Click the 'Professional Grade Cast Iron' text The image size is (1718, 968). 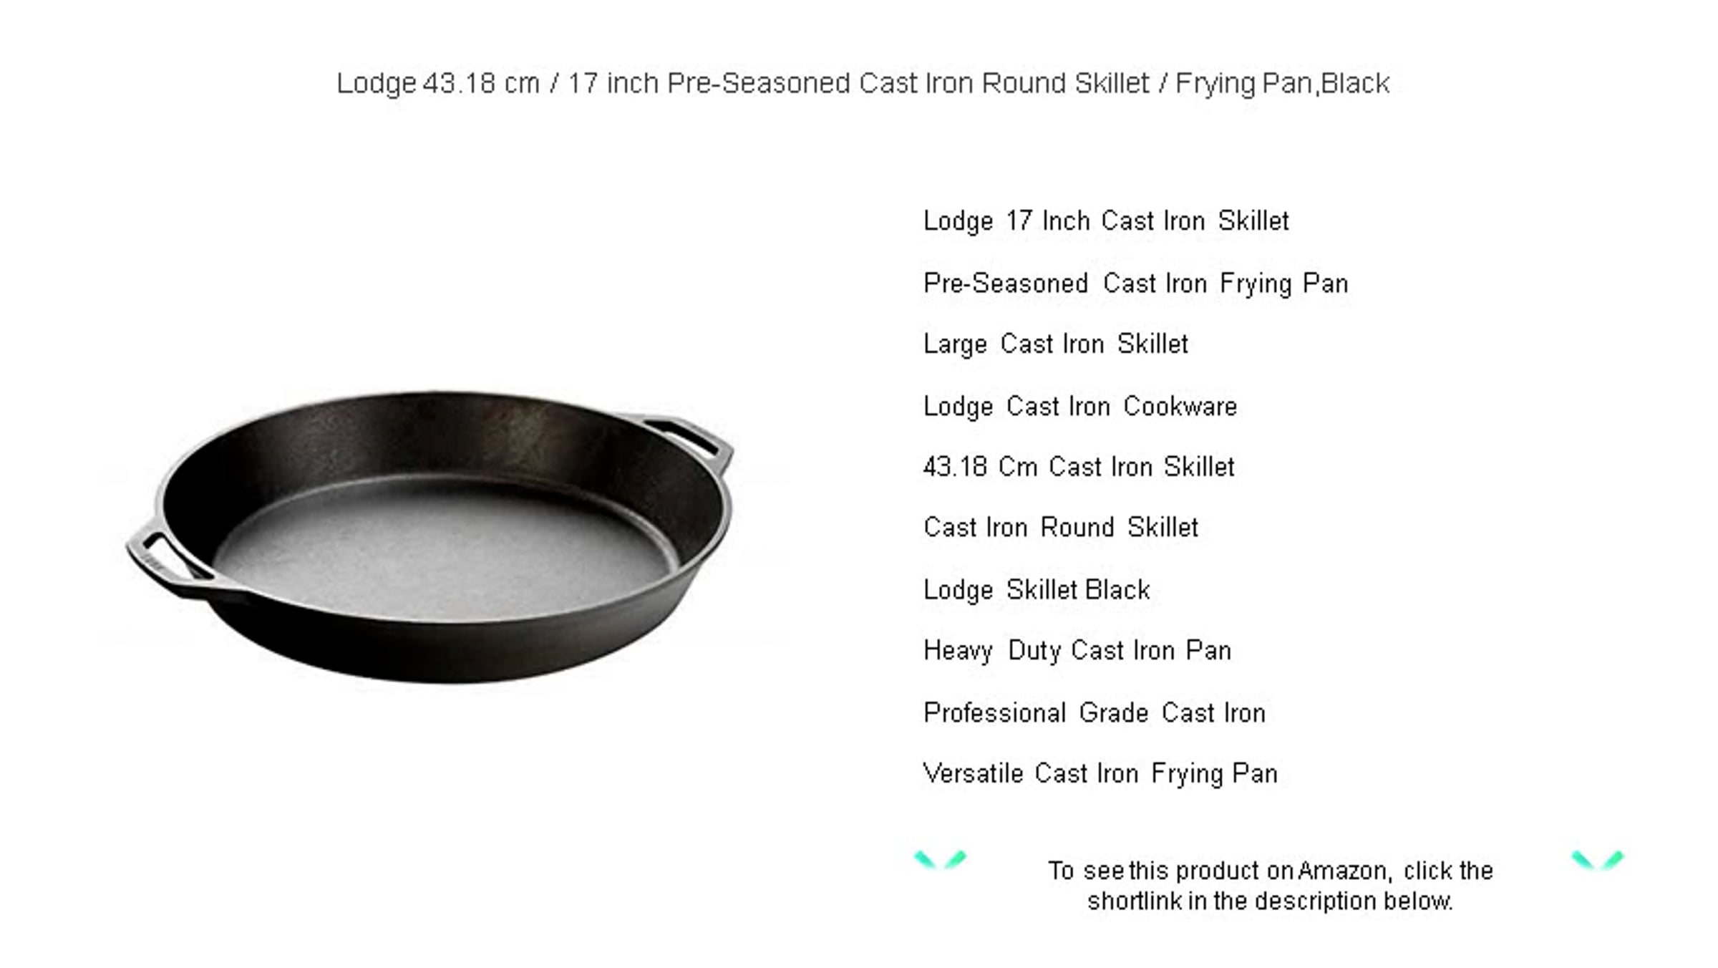(1095, 713)
